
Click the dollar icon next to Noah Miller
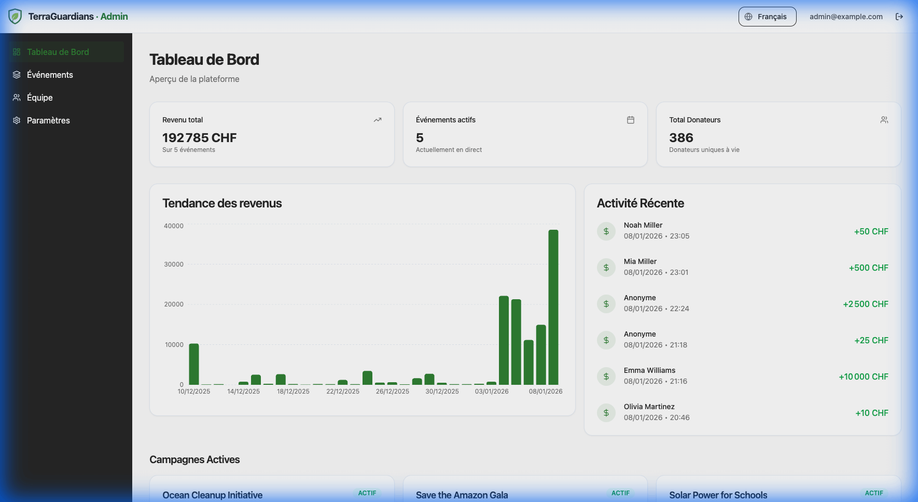click(x=606, y=231)
